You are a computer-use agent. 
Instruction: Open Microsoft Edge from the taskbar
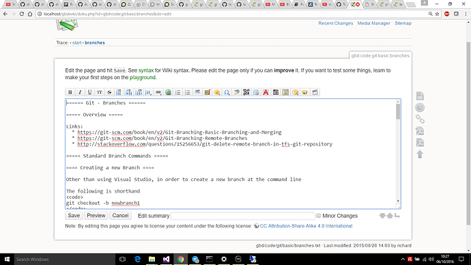pyautogui.click(x=137, y=260)
